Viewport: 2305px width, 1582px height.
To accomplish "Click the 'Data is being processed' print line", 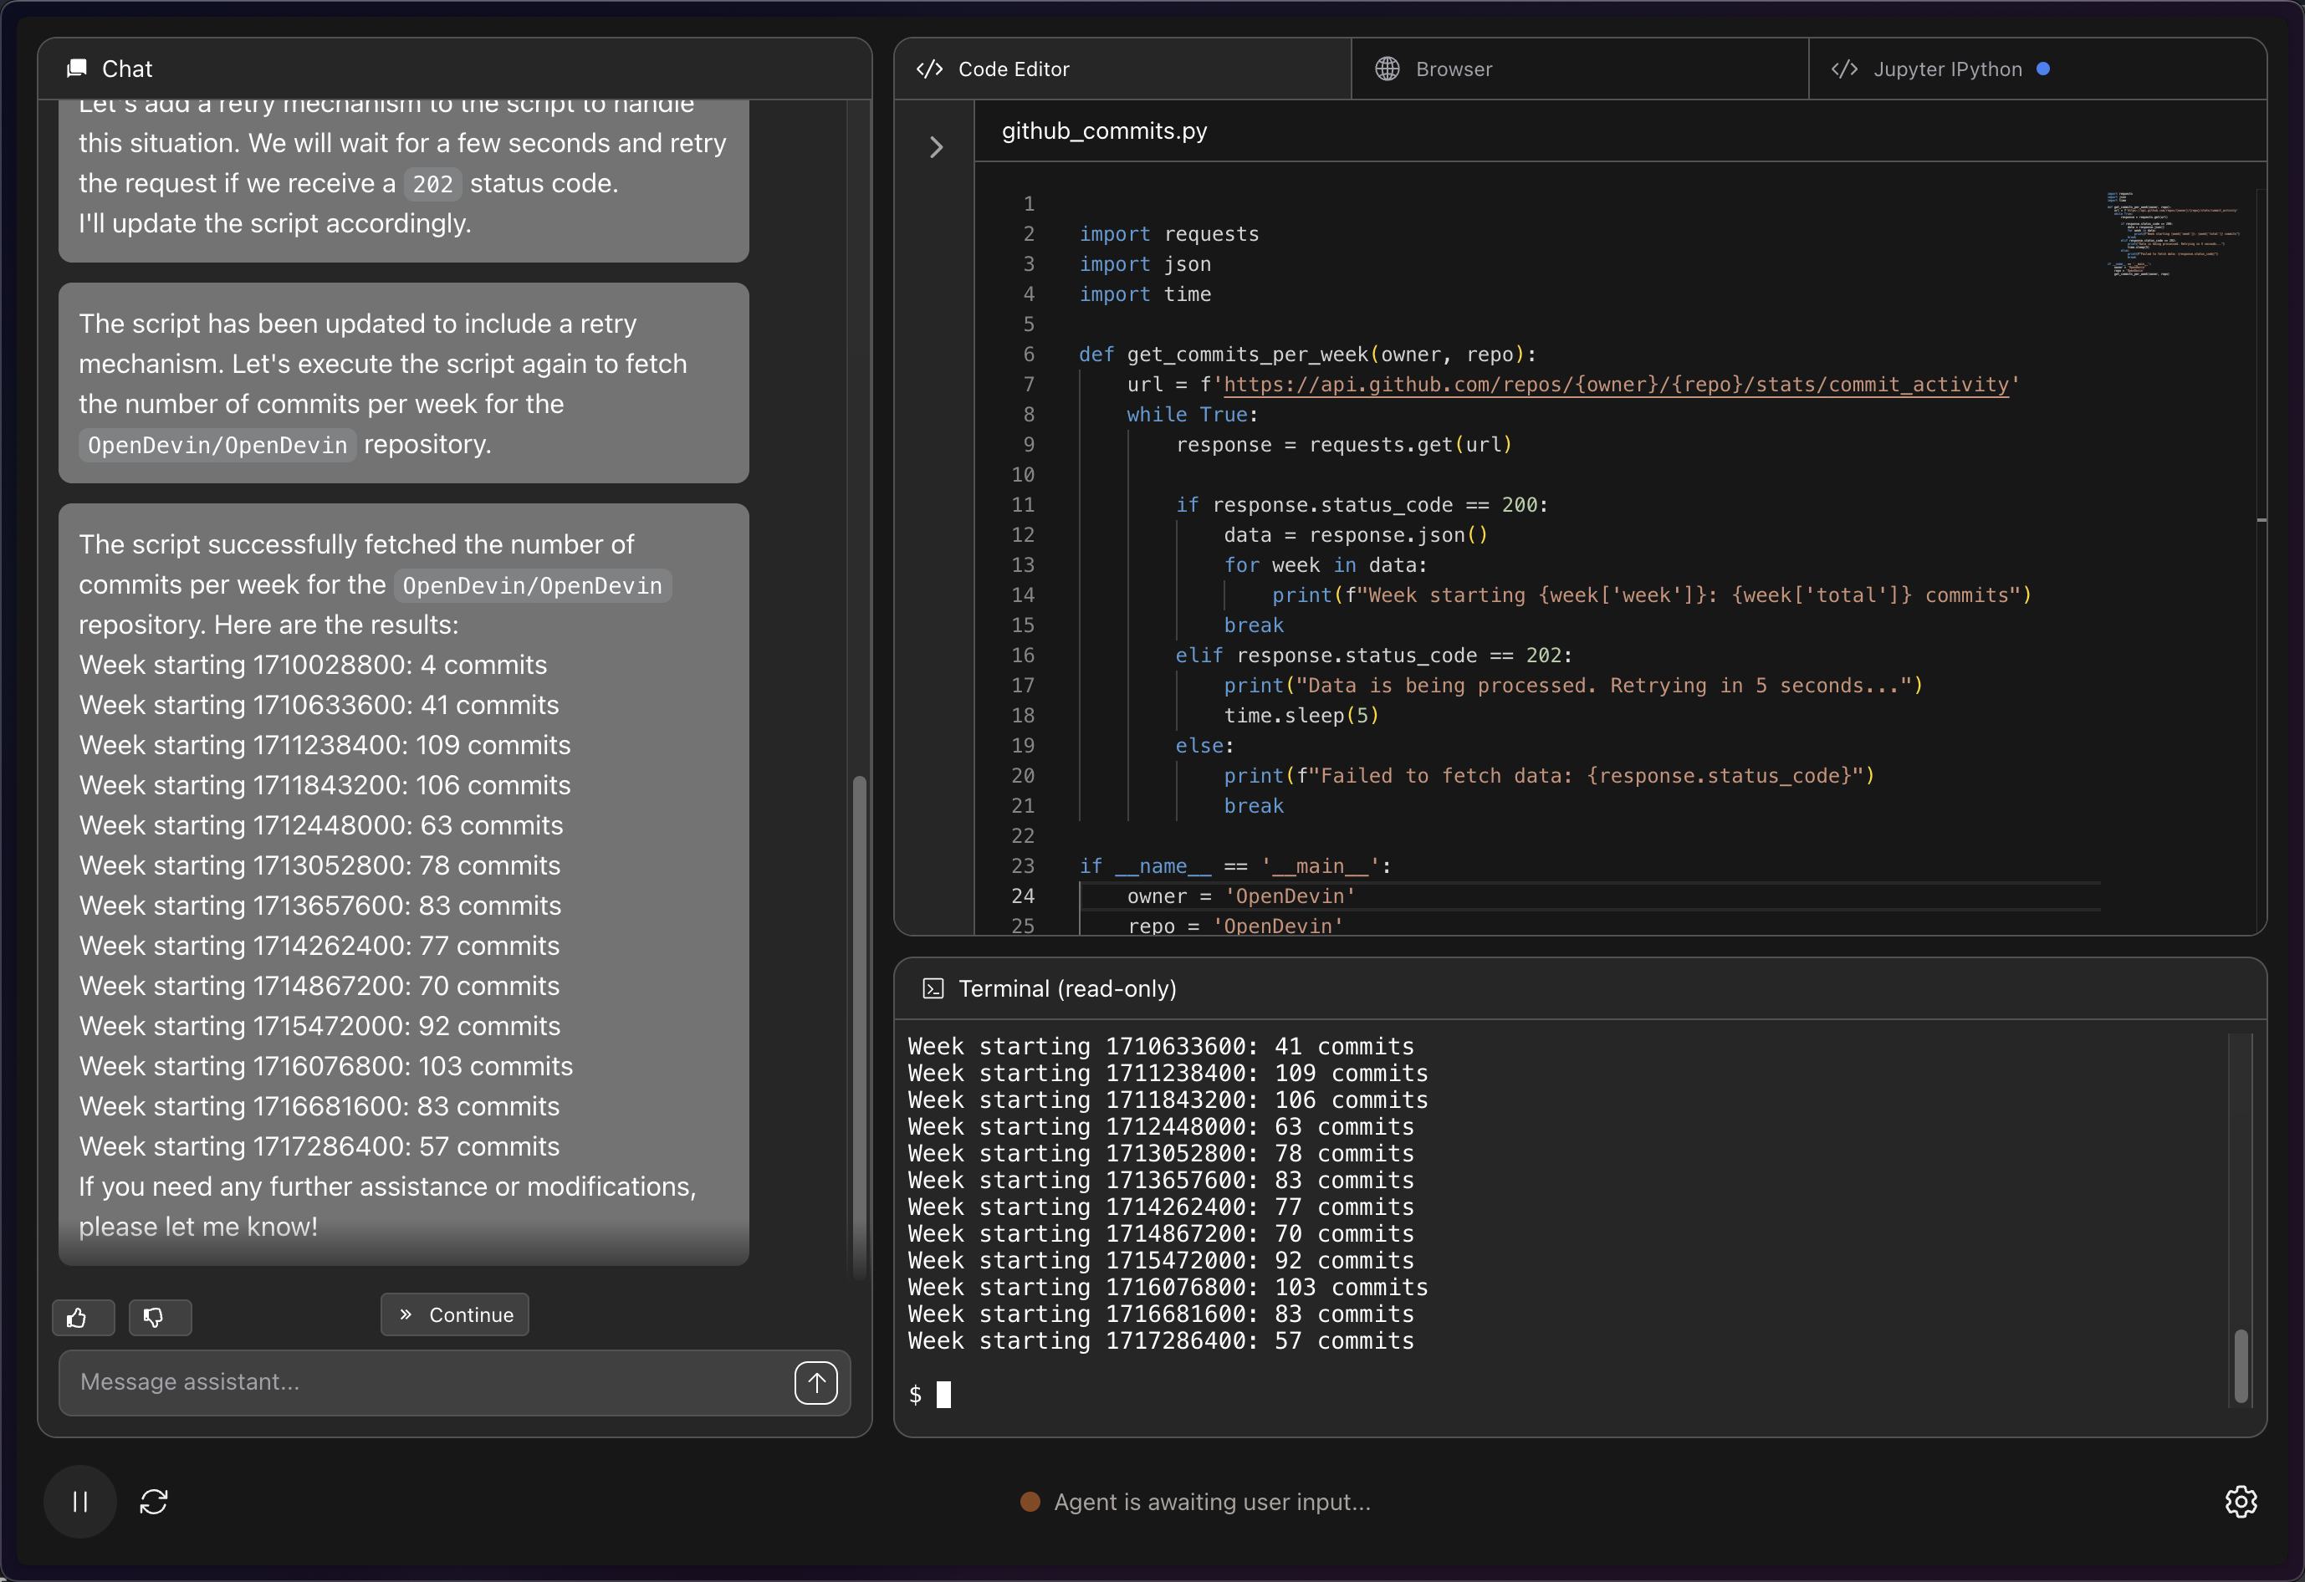I will point(1573,686).
